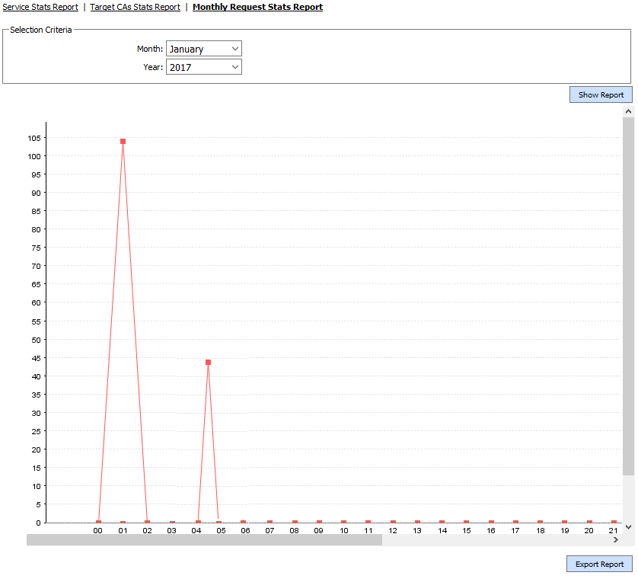Click the data point at day 10
Viewport: 638px width, 582px height.
[x=343, y=523]
